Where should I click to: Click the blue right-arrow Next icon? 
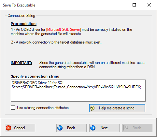coord(93,128)
